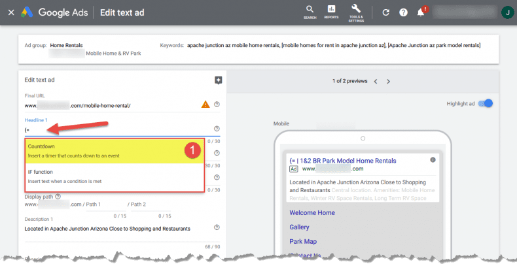Click the Gallery sitelink in preview
517x264 pixels.
300,227
